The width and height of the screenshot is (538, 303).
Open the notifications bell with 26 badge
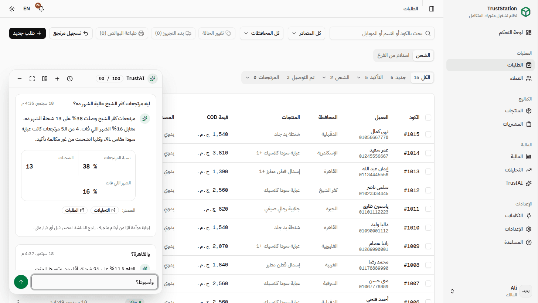coord(41,8)
